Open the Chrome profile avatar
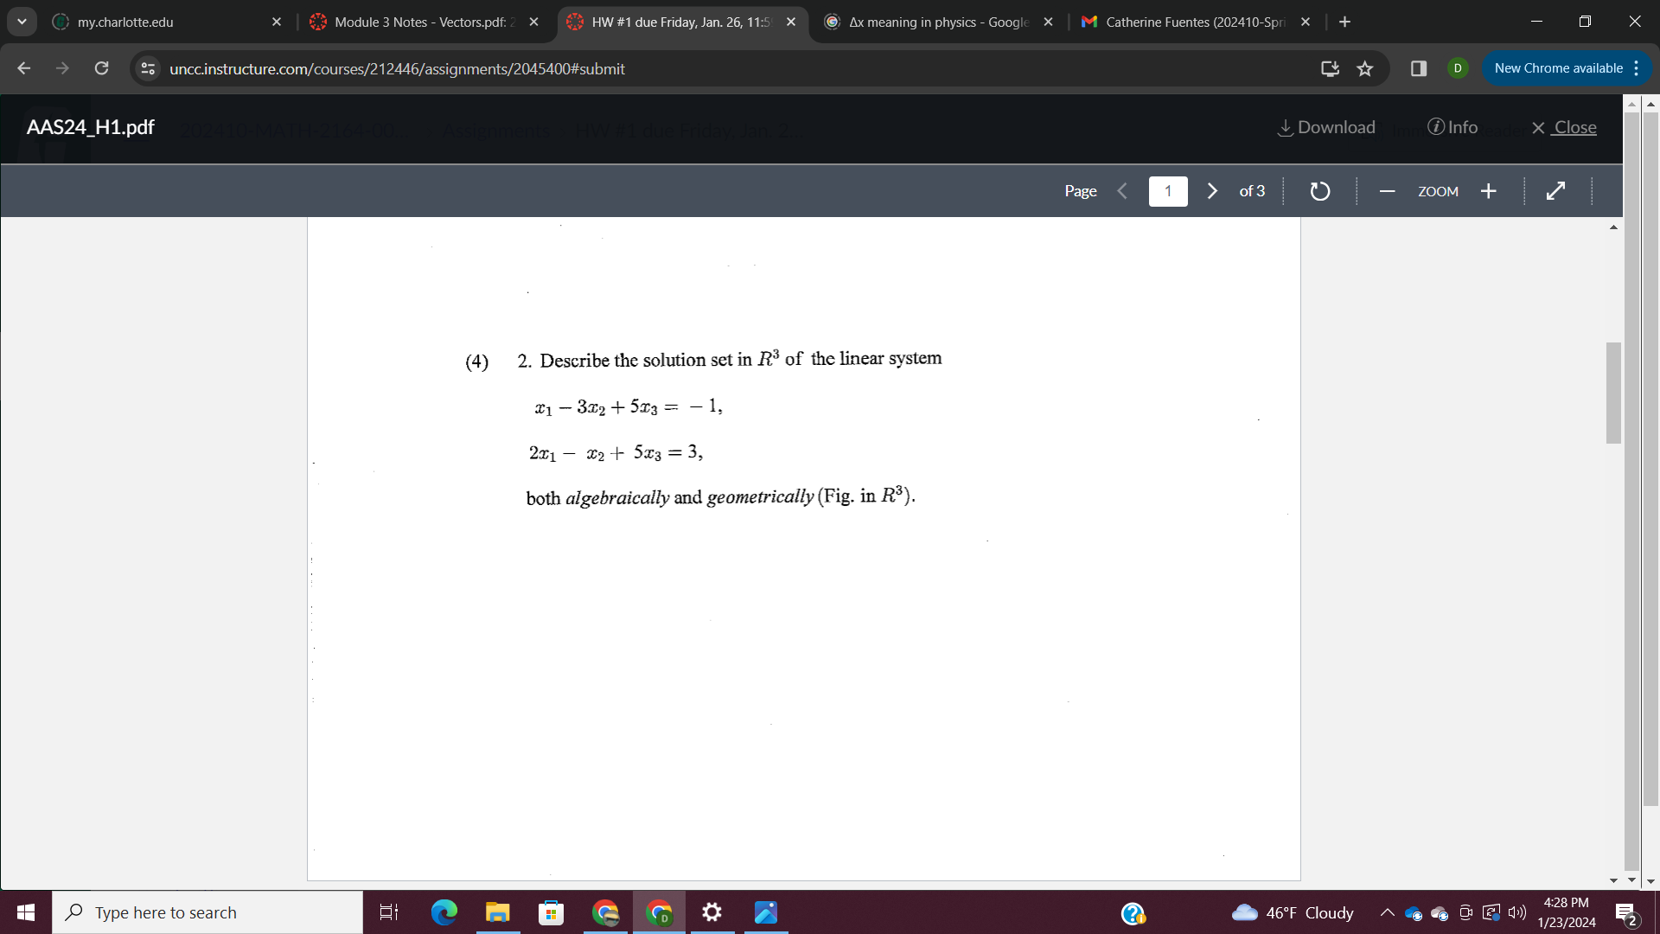 pyautogui.click(x=1457, y=68)
